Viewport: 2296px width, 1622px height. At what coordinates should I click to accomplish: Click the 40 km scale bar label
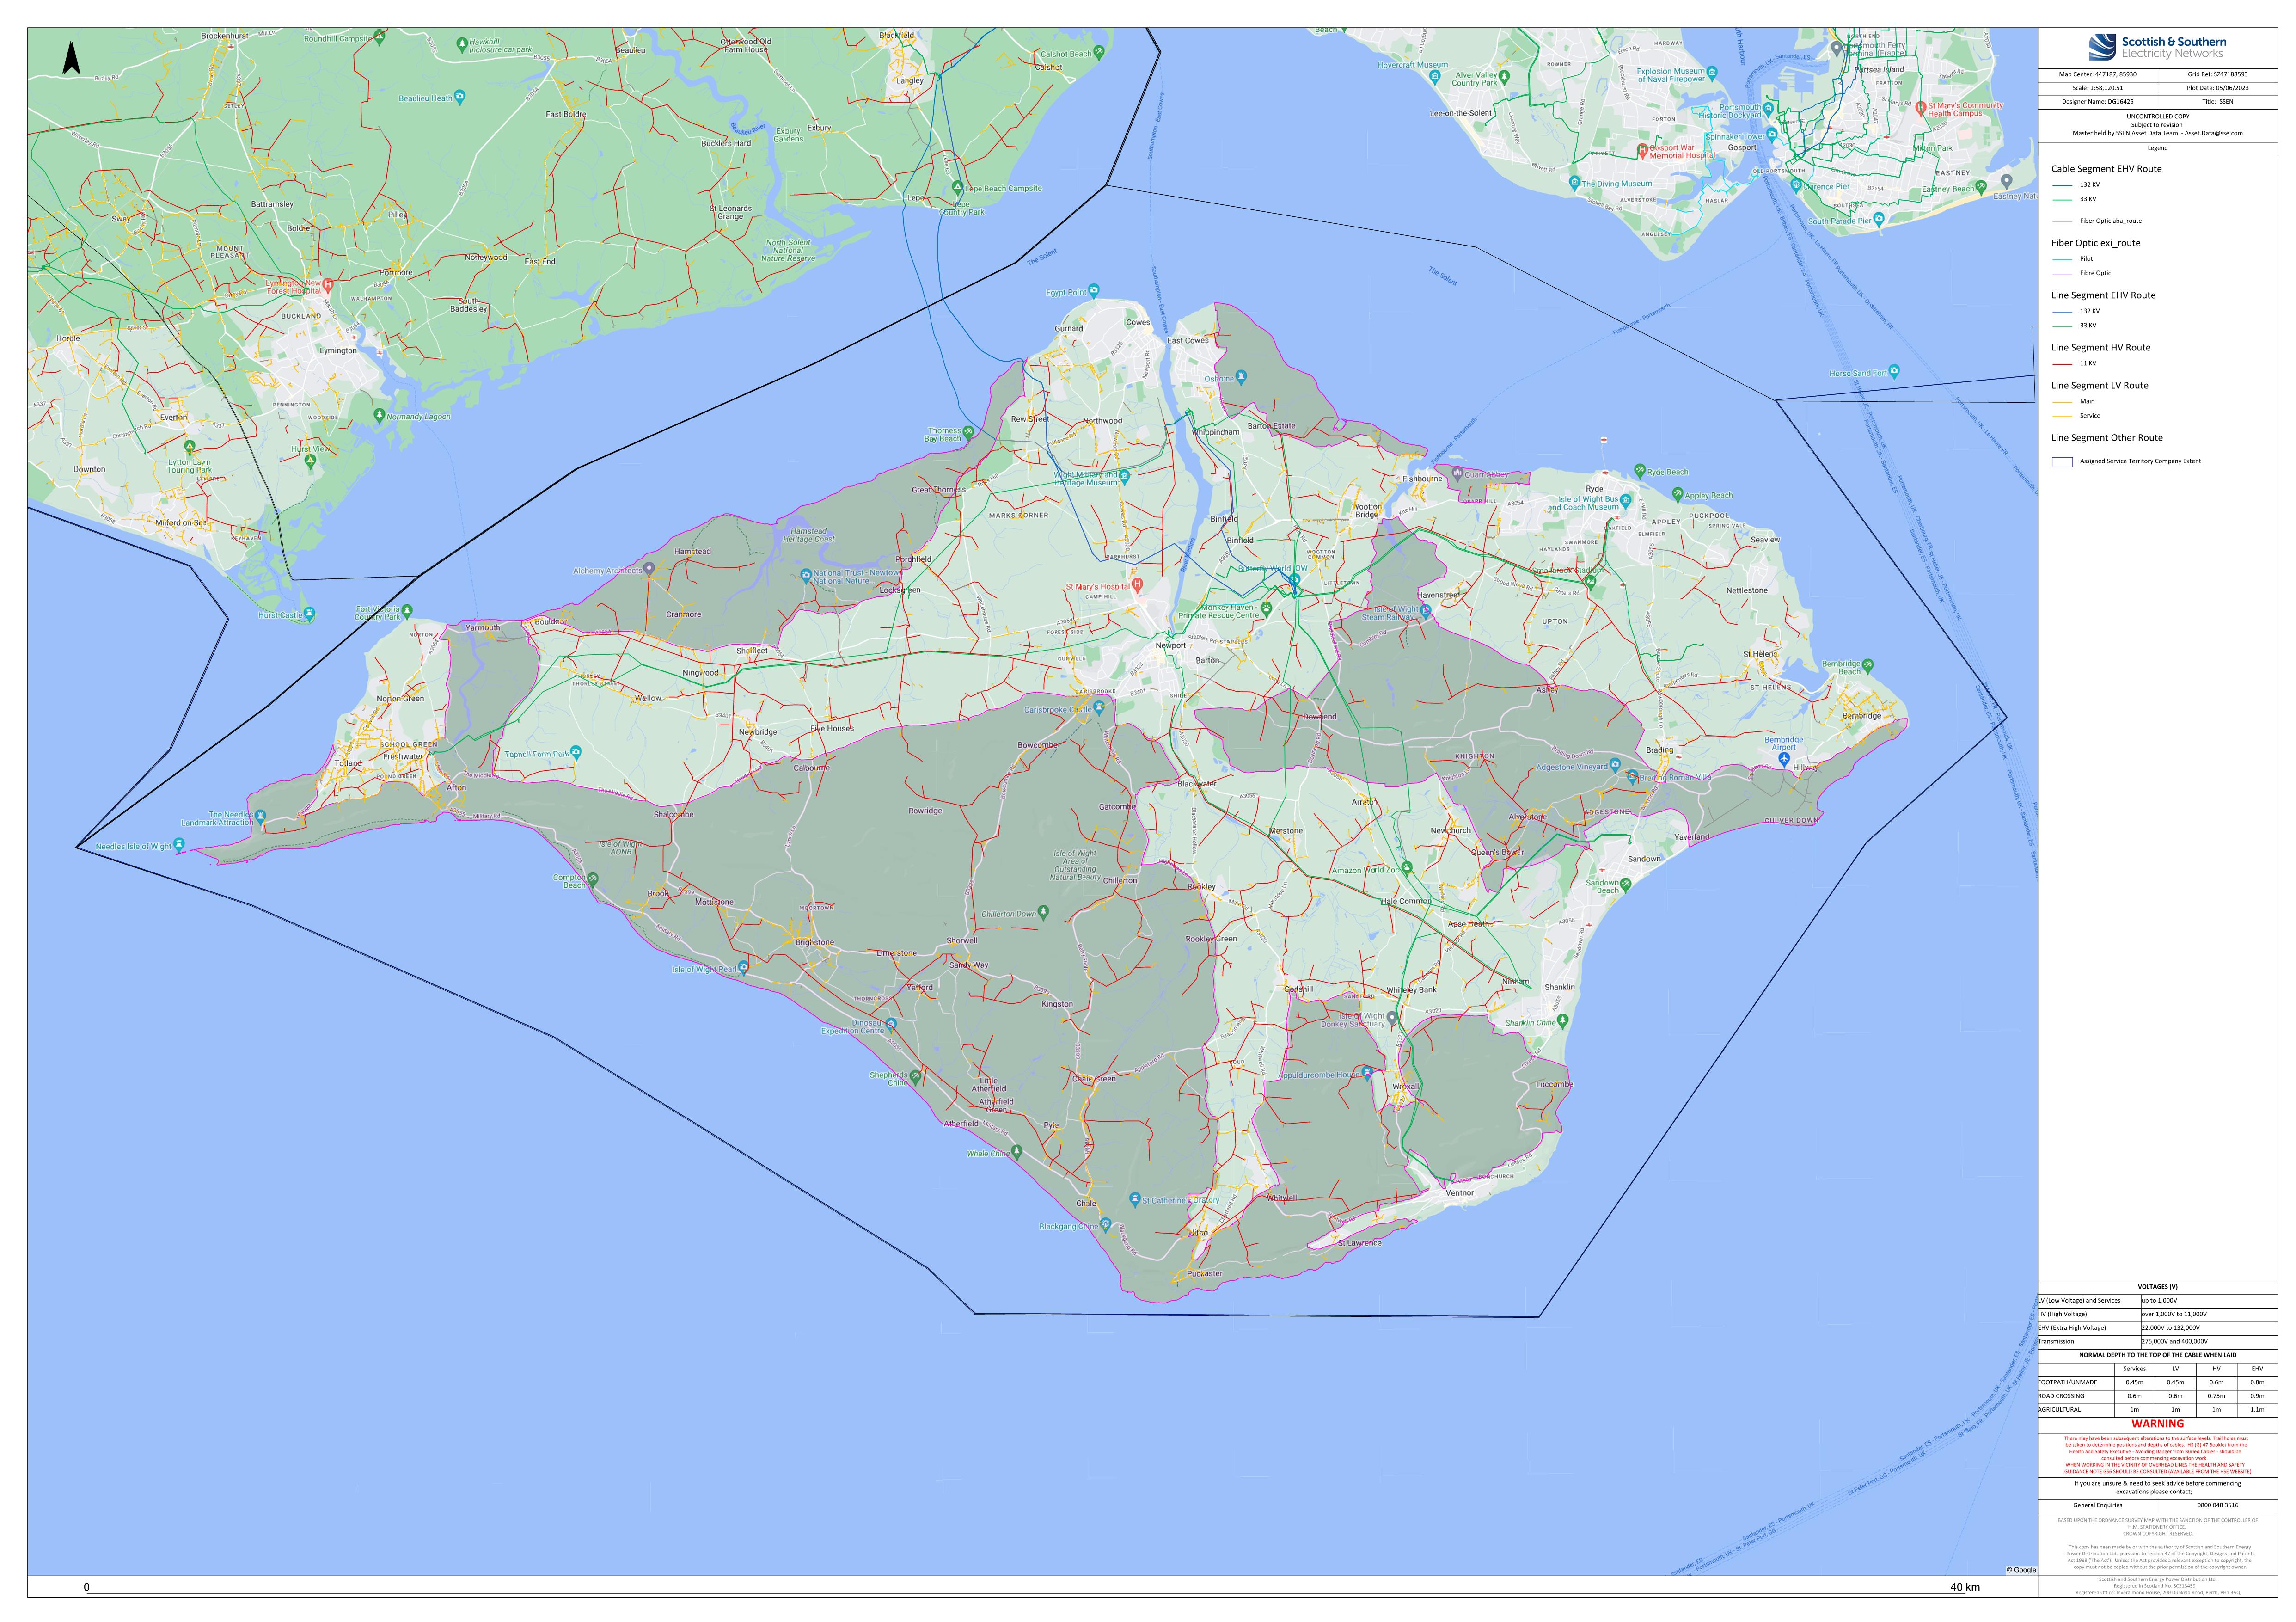(x=1964, y=1587)
